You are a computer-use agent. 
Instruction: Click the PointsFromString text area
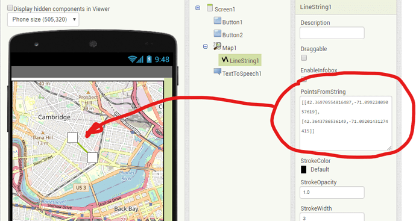[x=345, y=123]
